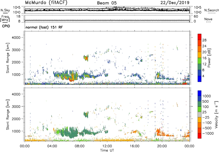Viewport: 219px width, 152px height.
Task: Click the Slant Range [km] label of the velocity panel
Action: point(8,115)
